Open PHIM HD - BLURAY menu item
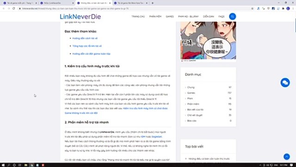 pos(188,17)
